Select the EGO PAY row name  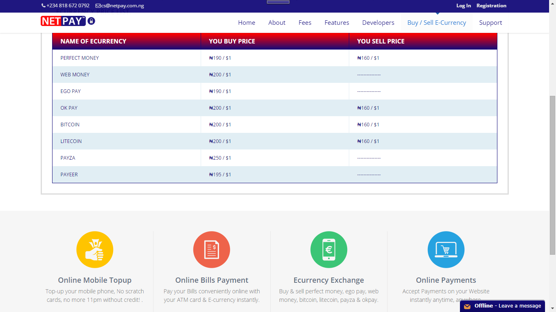(70, 91)
